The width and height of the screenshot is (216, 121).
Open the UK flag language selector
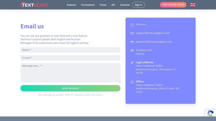click(x=193, y=5)
